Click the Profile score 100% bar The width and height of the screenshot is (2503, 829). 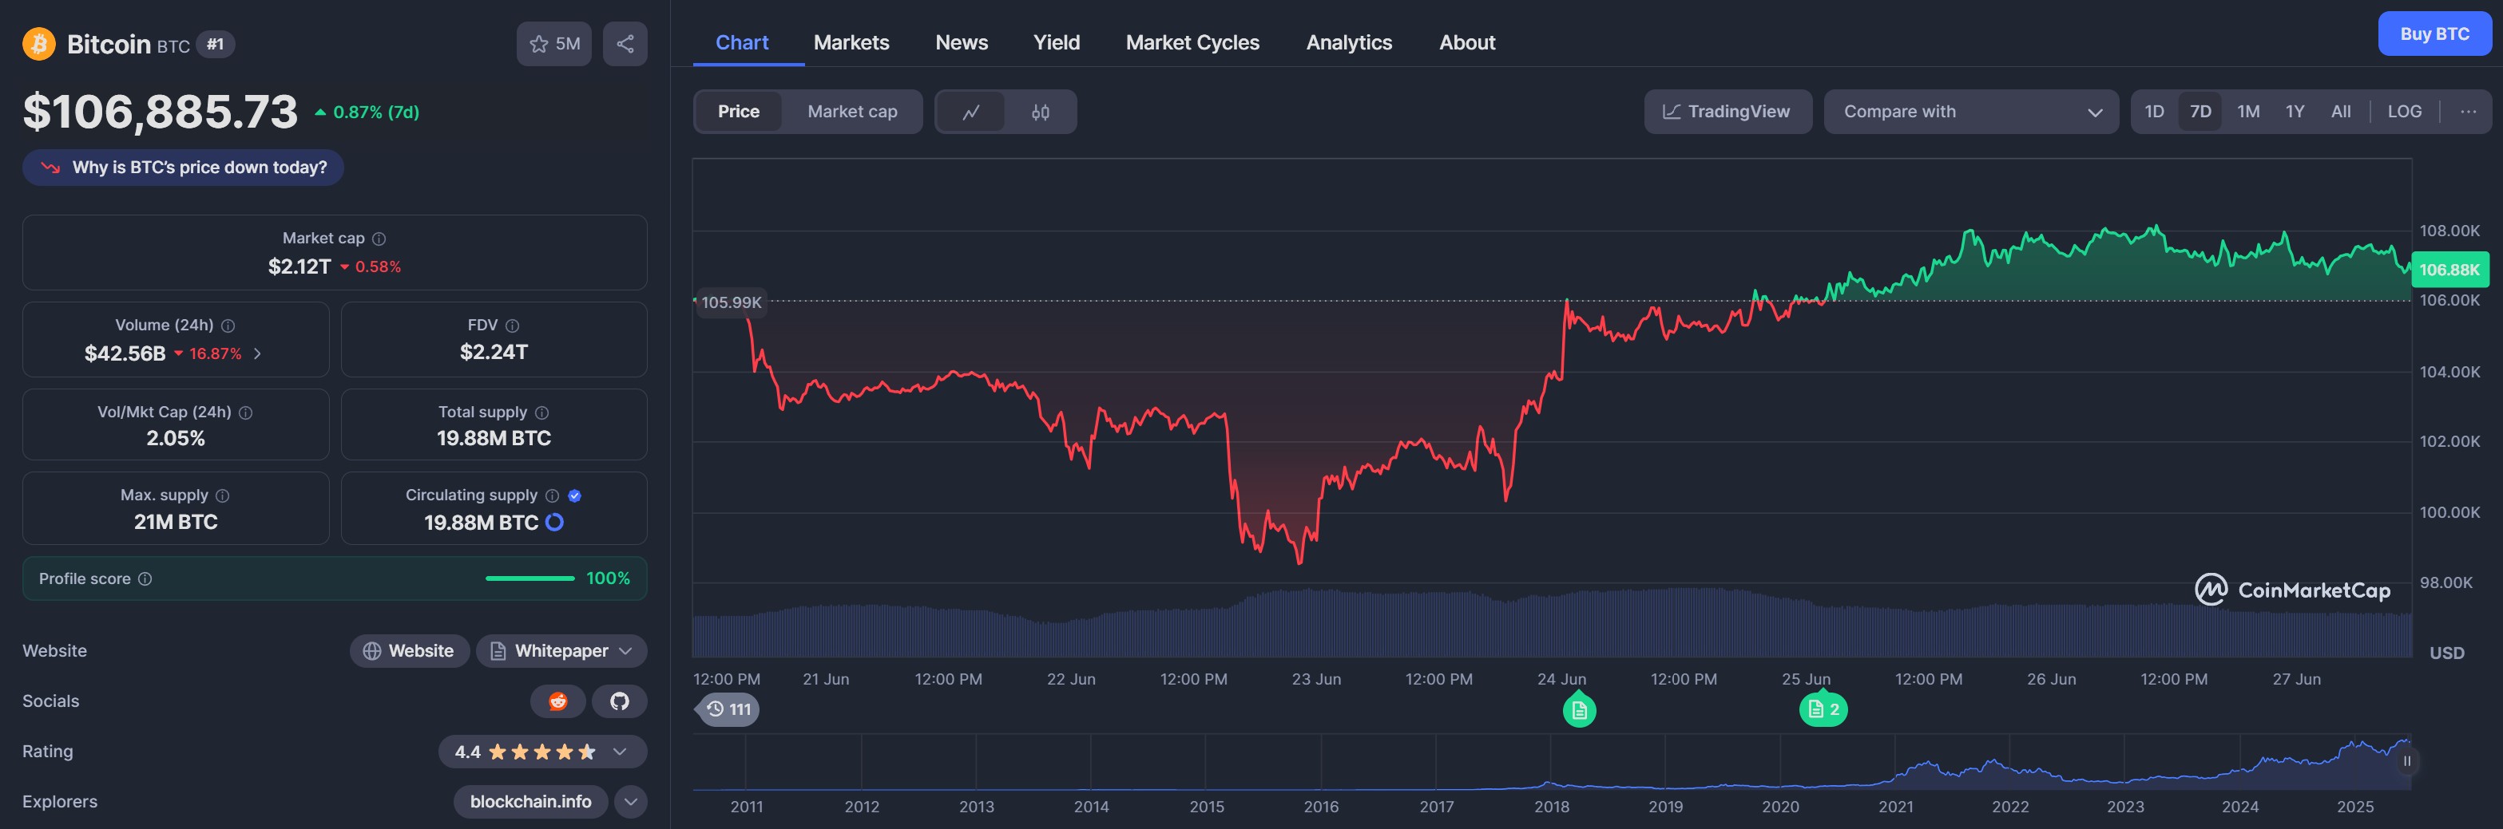coord(335,579)
